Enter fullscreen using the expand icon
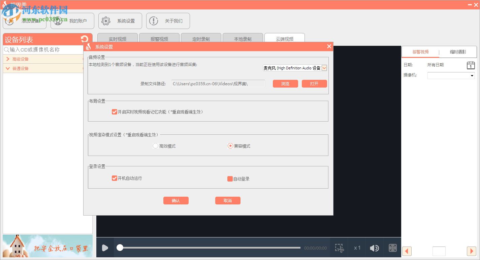Screen dimensions: 480x260 point(392,248)
